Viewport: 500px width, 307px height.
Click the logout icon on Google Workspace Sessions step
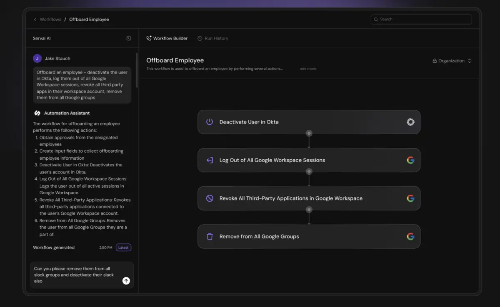(x=210, y=160)
